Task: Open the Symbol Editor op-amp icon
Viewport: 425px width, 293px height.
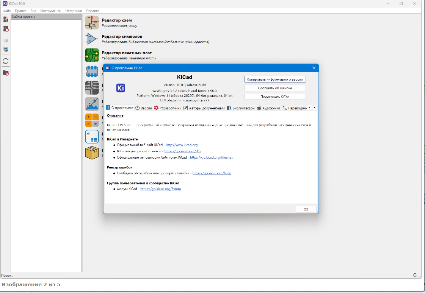Action: pos(92,39)
